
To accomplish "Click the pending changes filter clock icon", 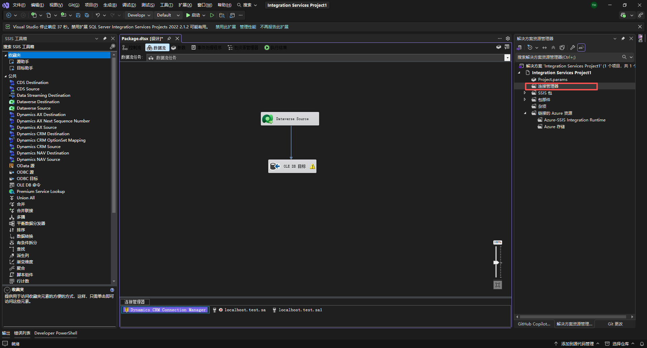I will coord(530,48).
